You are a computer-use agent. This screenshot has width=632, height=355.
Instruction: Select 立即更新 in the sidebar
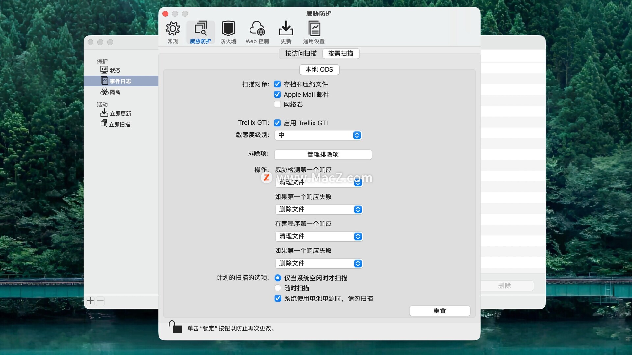pos(120,114)
